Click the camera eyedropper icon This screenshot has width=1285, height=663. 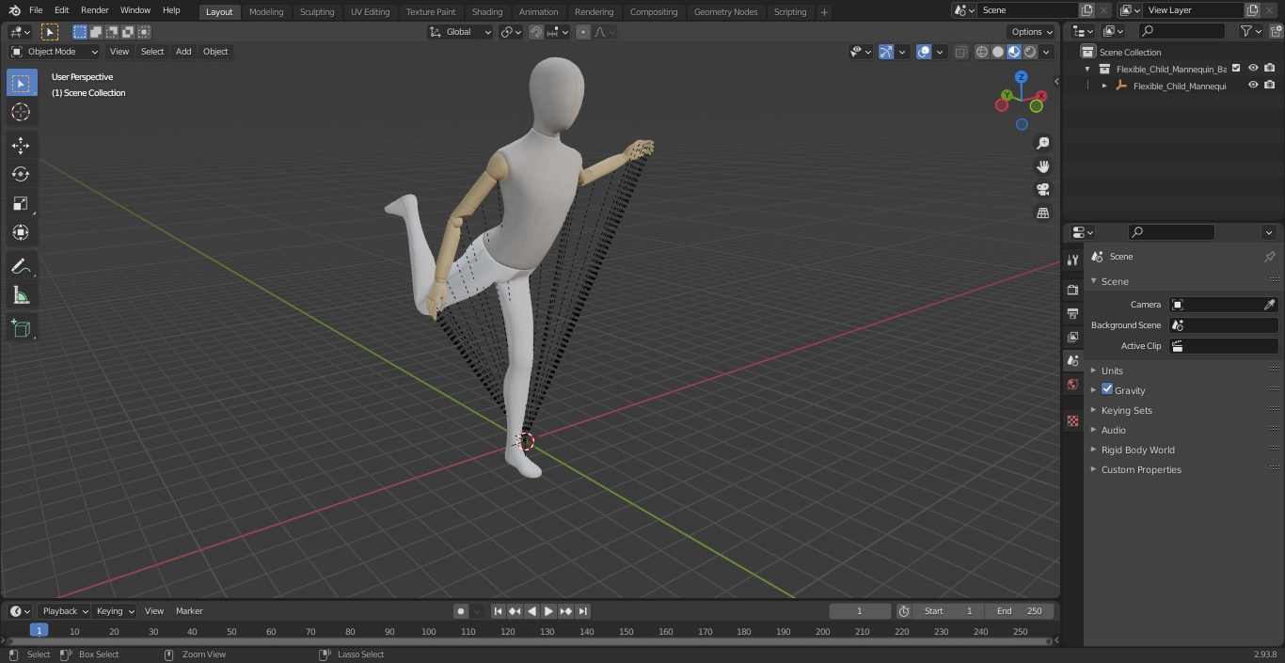1269,305
